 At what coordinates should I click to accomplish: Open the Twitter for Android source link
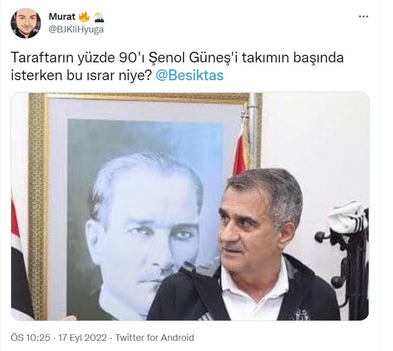154,337
